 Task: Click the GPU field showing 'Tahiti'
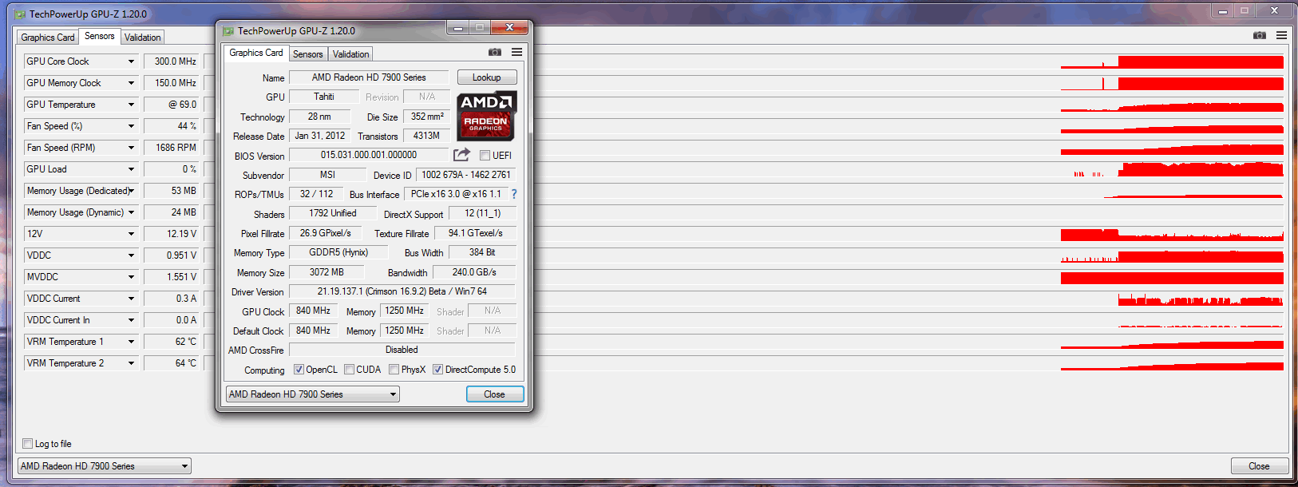click(x=324, y=97)
